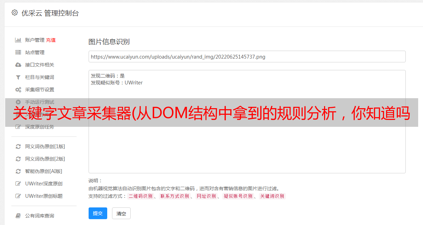This screenshot has height=225, width=423.
Task: Open 账户管理 bar chart icon
Action: (x=18, y=40)
